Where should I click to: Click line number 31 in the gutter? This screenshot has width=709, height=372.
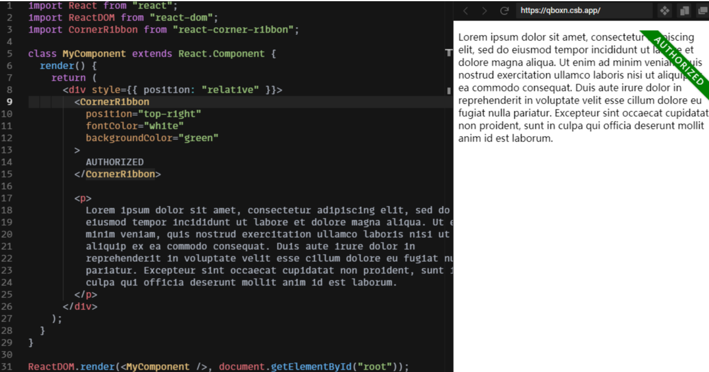pos(7,367)
